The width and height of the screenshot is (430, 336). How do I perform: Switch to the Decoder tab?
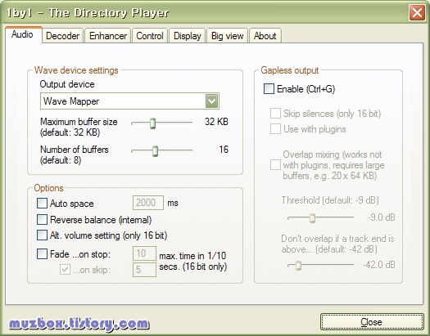pos(62,36)
